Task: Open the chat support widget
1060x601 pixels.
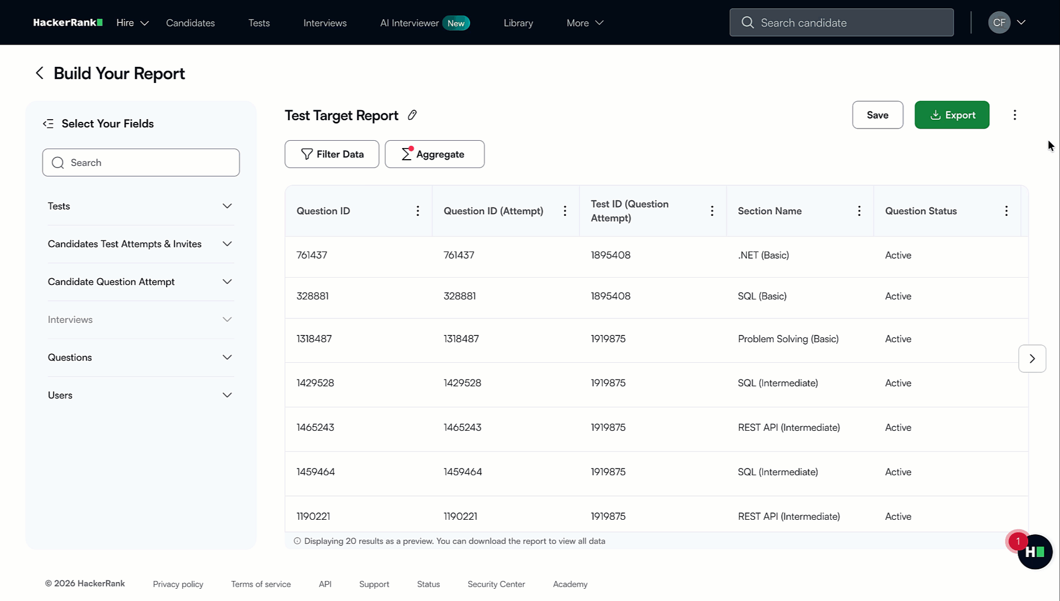Action: click(1035, 551)
